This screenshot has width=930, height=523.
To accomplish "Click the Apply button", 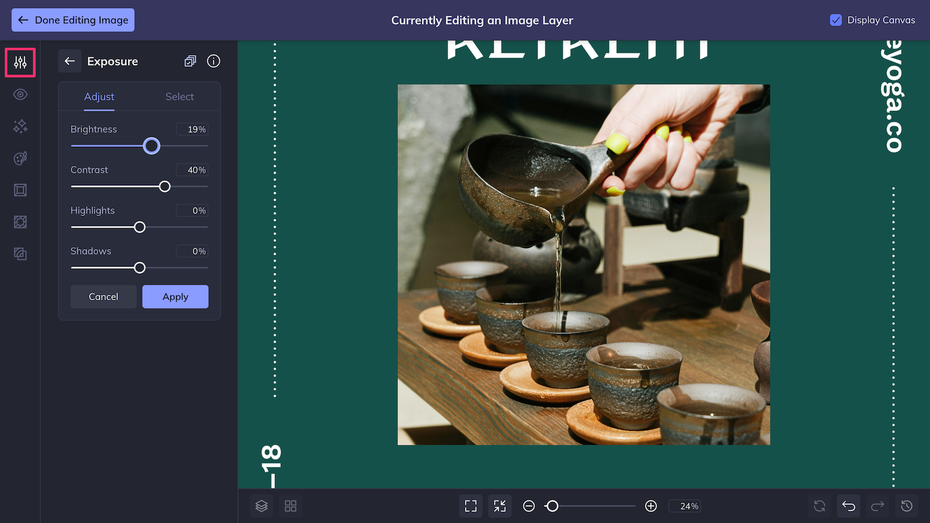I will pyautogui.click(x=176, y=297).
